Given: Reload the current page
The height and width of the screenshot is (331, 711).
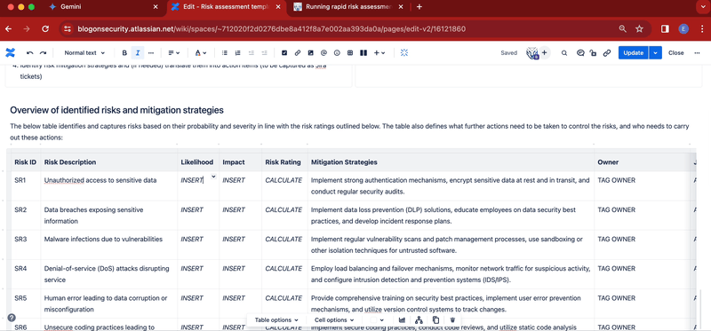Looking at the screenshot, I should click(45, 29).
